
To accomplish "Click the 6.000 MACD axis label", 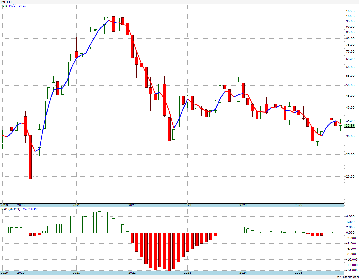I will pos(350,216).
